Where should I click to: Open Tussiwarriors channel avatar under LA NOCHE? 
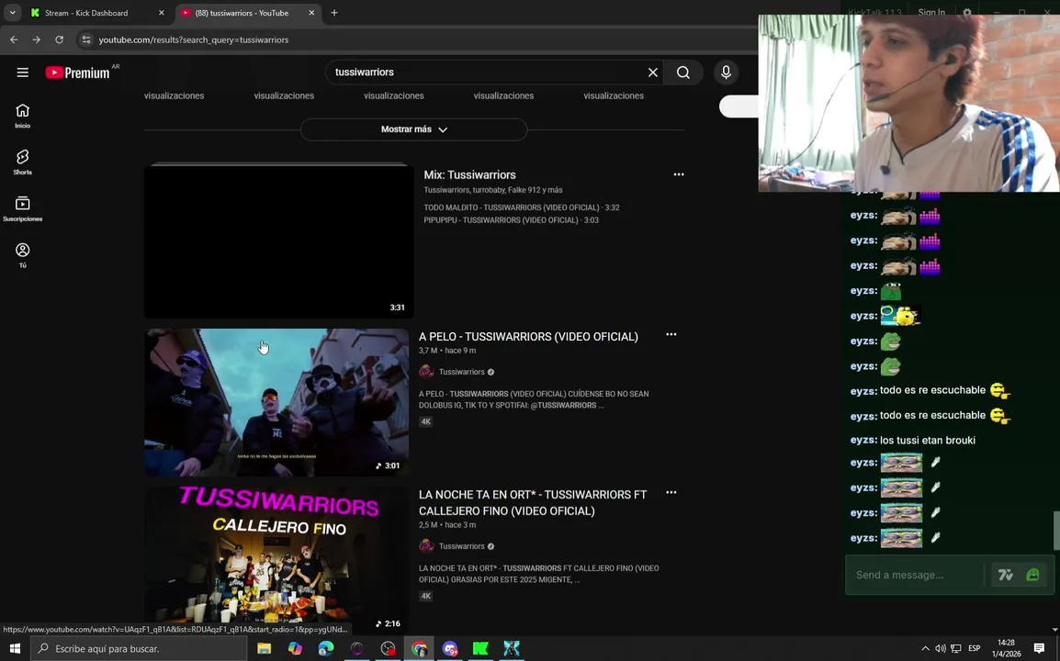coord(426,546)
